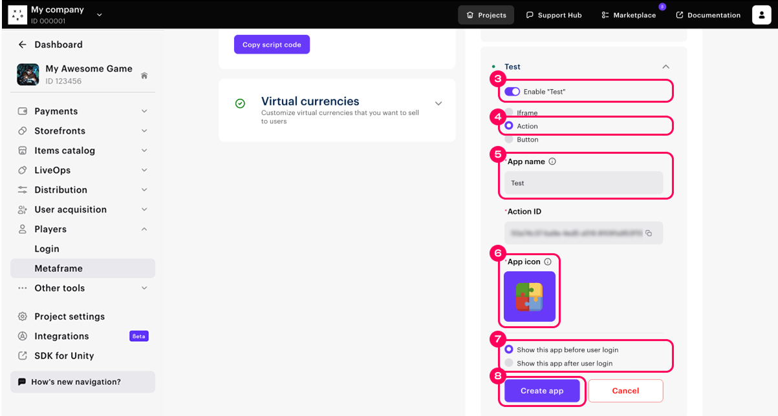Click the copy icon in Action ID field
This screenshot has height=416, width=778.
tap(649, 233)
